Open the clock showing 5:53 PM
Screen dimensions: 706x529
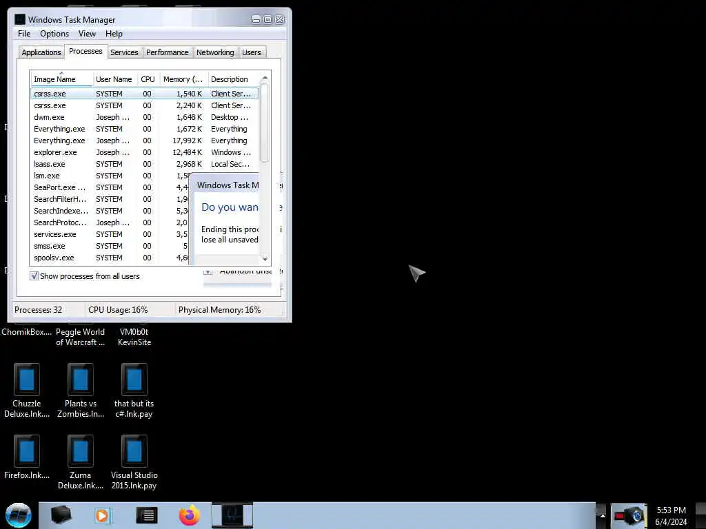pos(671,516)
